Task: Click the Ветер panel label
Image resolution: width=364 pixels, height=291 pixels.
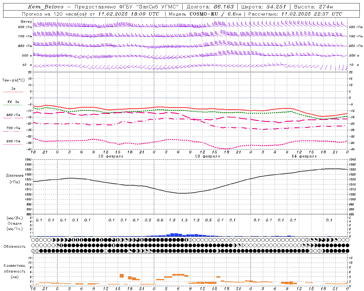Action: click(26, 22)
